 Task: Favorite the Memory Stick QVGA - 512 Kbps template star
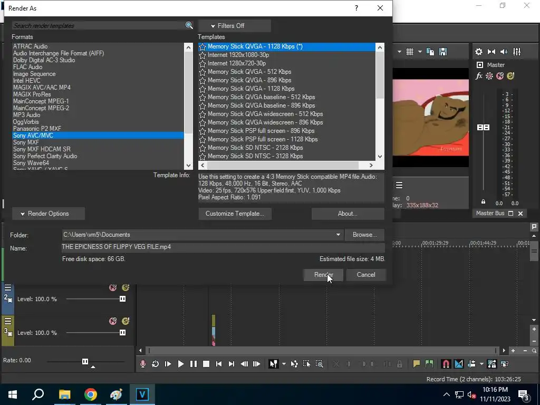202,72
